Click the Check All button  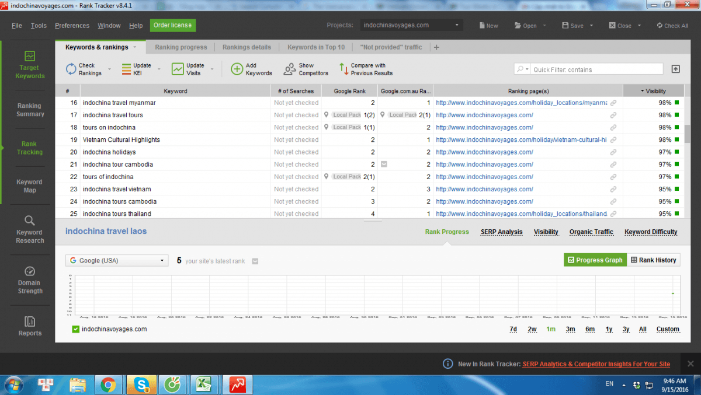tap(672, 26)
